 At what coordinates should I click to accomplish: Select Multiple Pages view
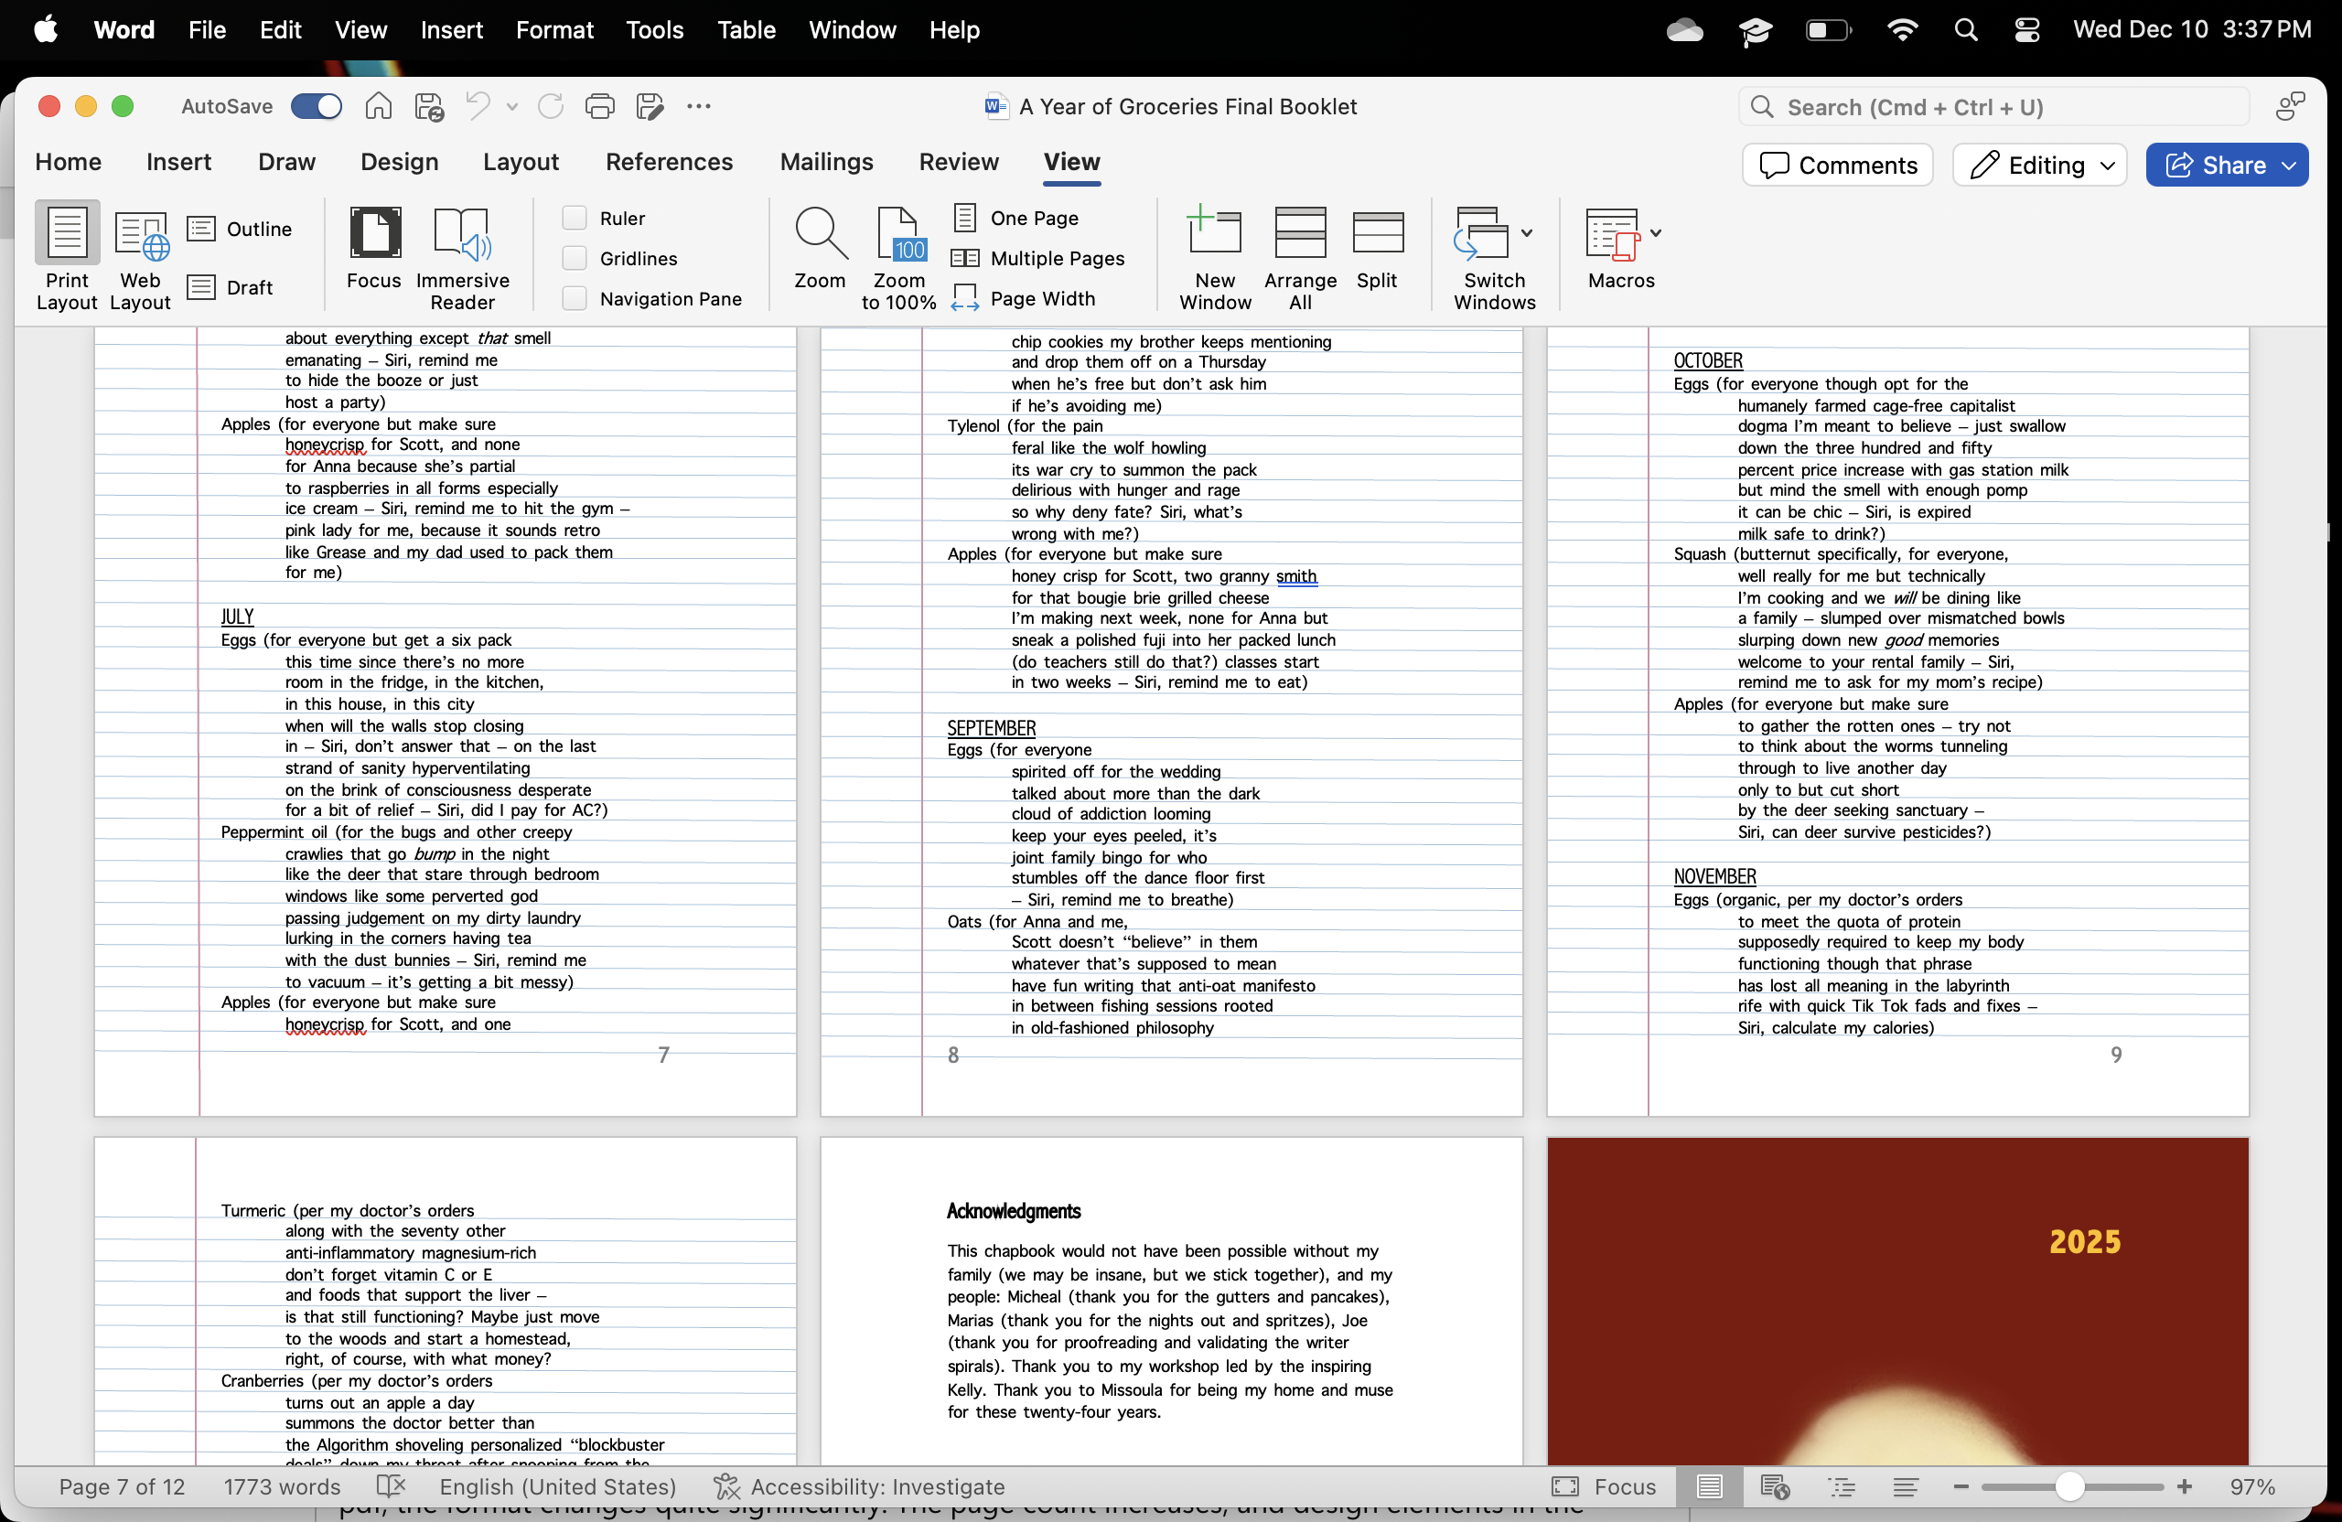(x=1039, y=259)
